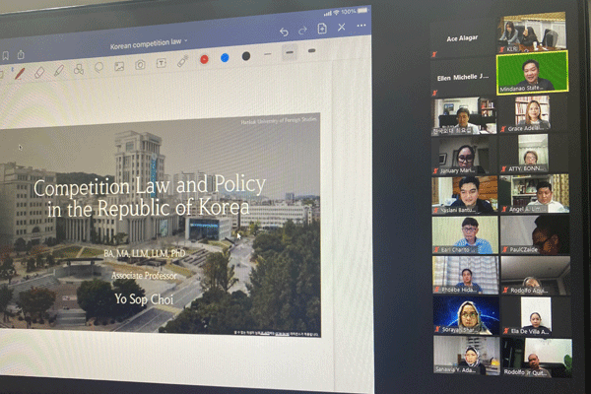591x394 pixels.
Task: Click the shared title slide image
Action: click(x=160, y=227)
